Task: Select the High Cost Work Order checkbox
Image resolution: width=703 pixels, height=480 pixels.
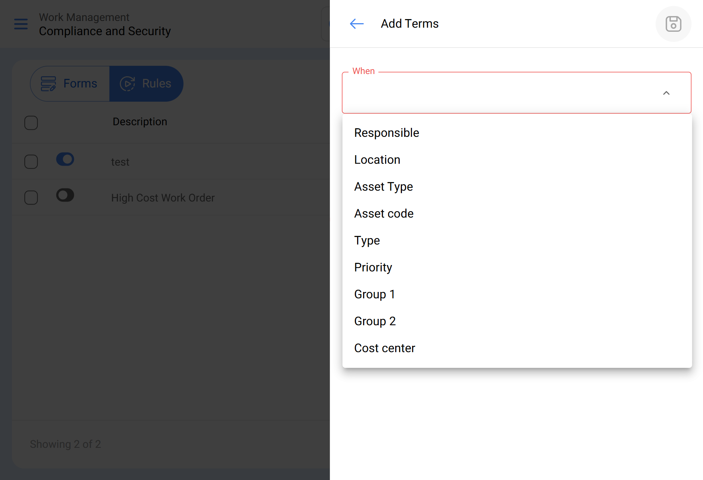Action: pyautogui.click(x=31, y=198)
